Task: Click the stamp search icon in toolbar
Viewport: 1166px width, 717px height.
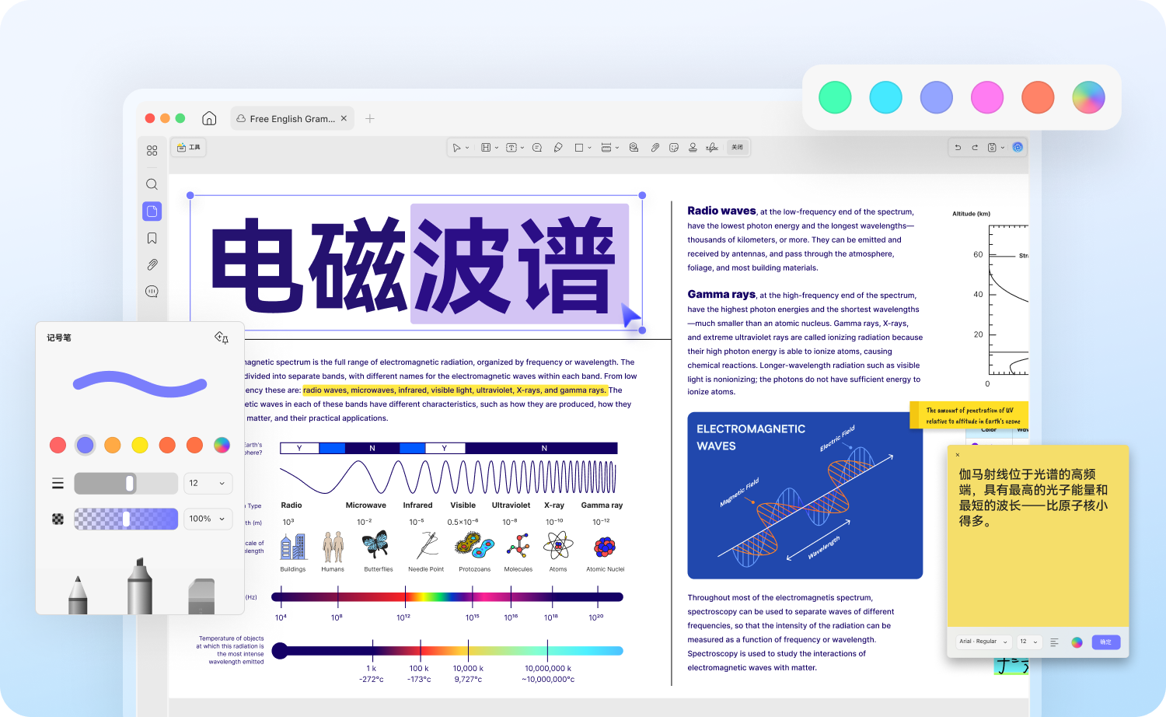Action: pos(634,148)
